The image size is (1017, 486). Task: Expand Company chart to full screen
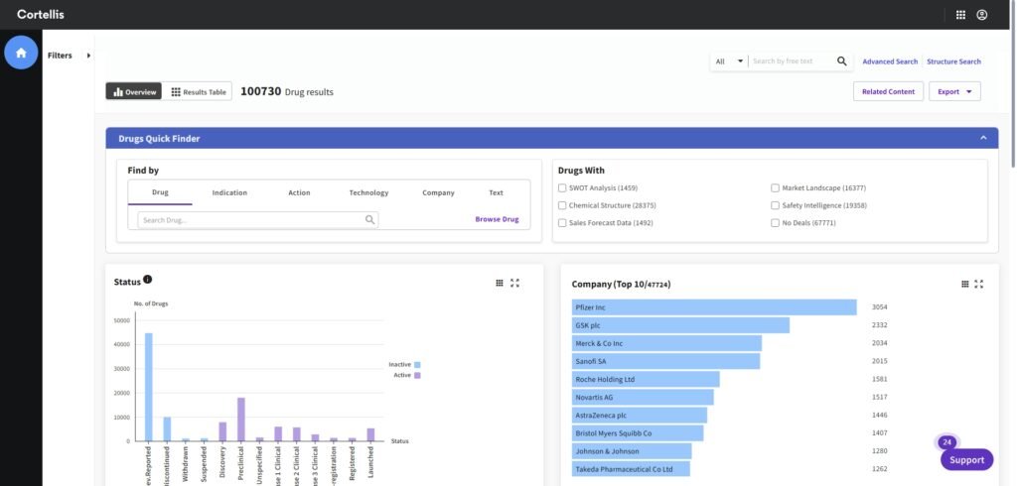click(979, 284)
